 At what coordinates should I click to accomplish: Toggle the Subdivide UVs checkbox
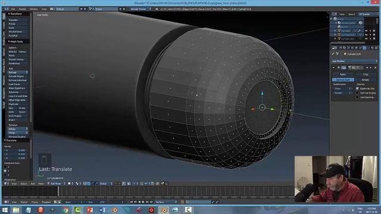pyautogui.click(x=357, y=89)
